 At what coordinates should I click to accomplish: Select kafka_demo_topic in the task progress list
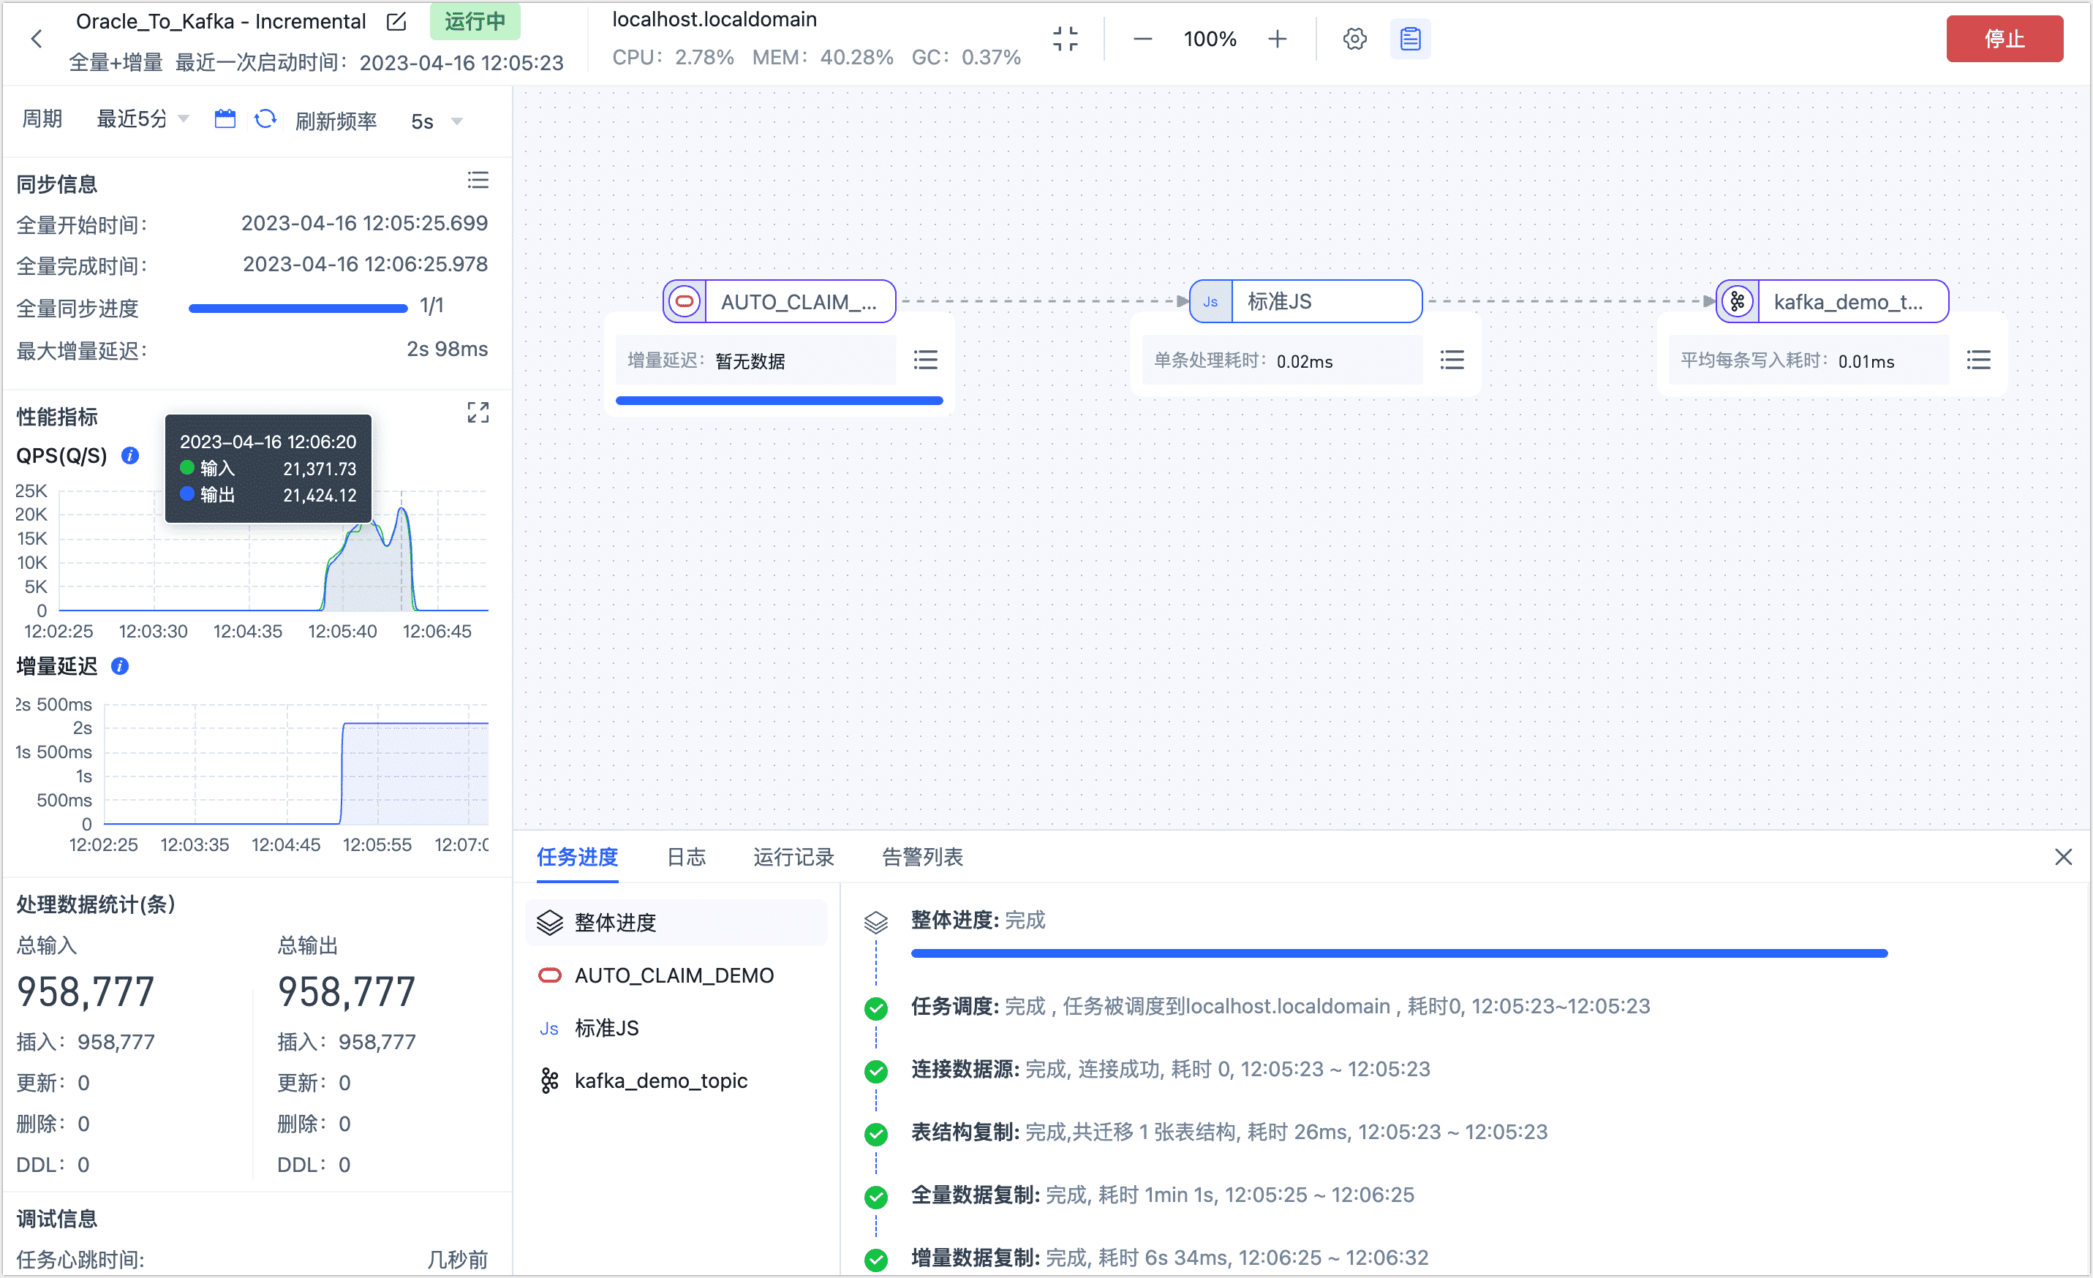[x=661, y=1080]
